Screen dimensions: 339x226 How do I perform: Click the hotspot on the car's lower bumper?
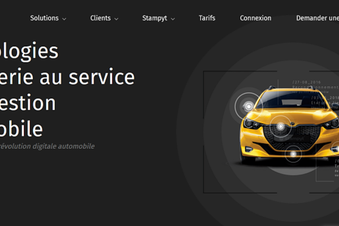coord(293,154)
